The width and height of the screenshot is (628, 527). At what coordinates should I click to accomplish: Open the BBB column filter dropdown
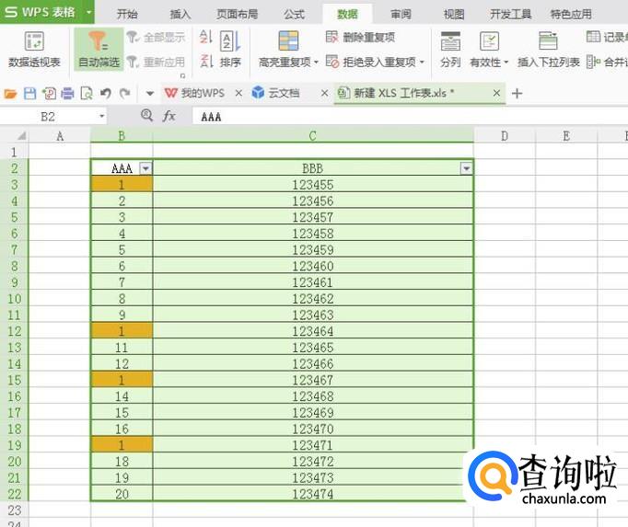coord(466,168)
